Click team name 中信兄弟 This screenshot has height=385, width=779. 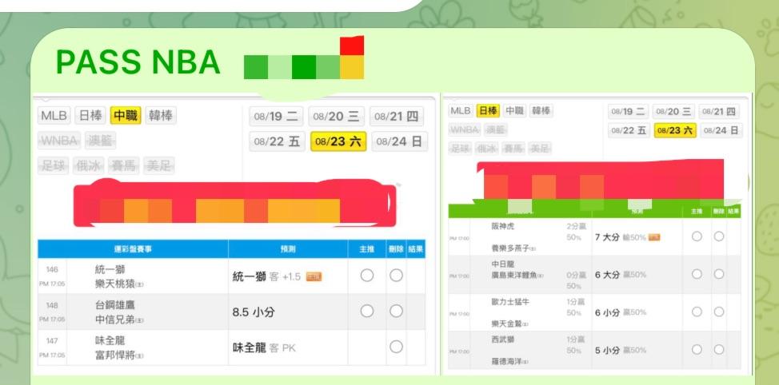114,320
